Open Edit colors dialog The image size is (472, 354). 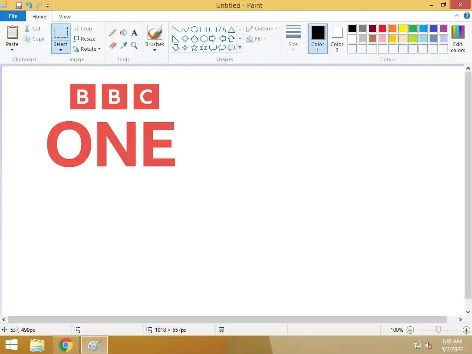[x=458, y=39]
